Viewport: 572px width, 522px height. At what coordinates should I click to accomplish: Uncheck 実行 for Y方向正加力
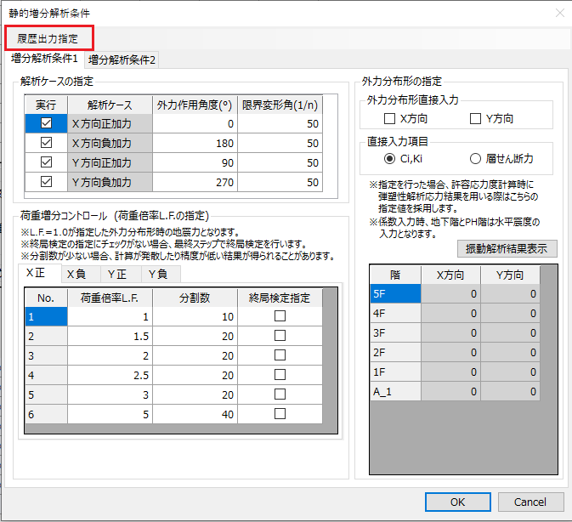(x=47, y=162)
